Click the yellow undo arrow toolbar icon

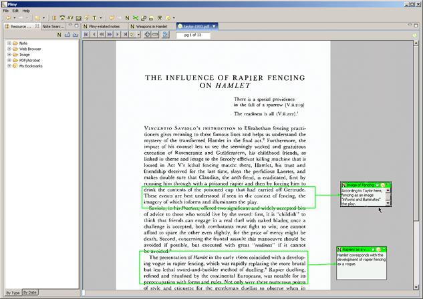coord(112,18)
